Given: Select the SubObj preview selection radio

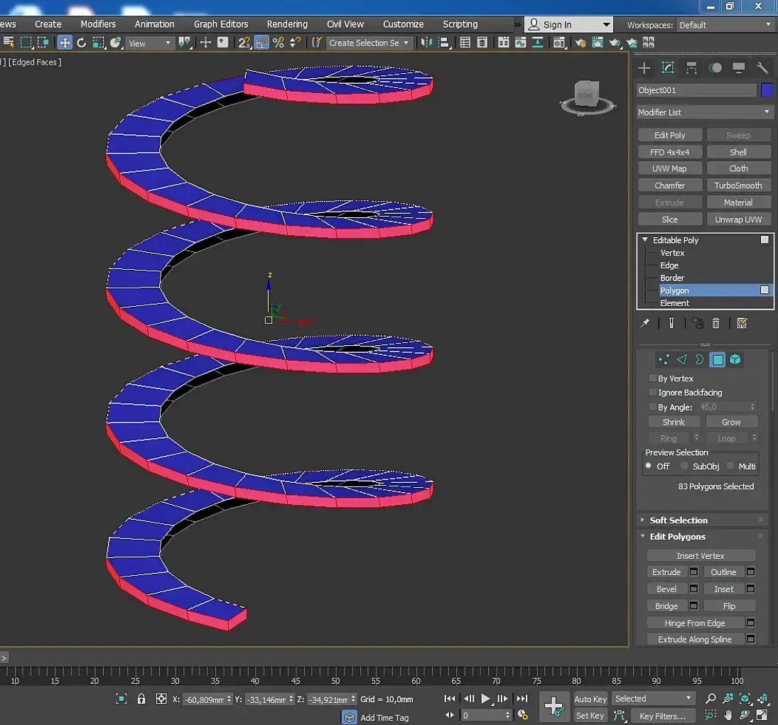Looking at the screenshot, I should pyautogui.click(x=685, y=467).
